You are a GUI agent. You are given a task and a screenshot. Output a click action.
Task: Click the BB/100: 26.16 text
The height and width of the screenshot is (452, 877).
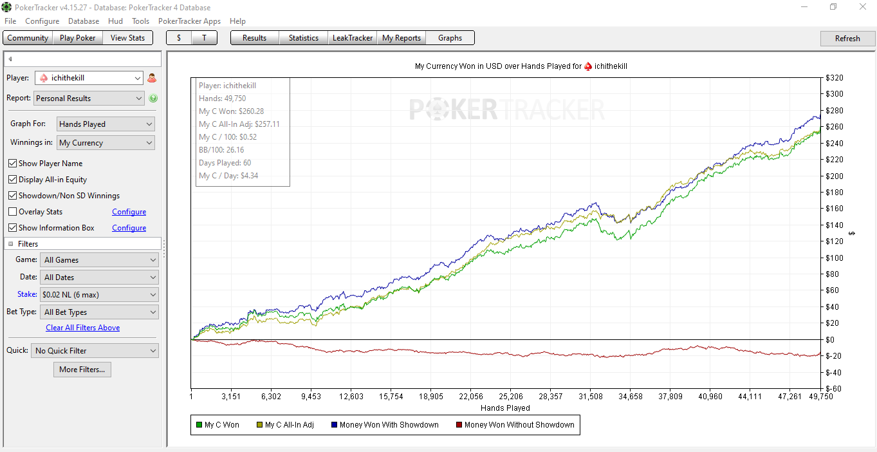coord(221,150)
